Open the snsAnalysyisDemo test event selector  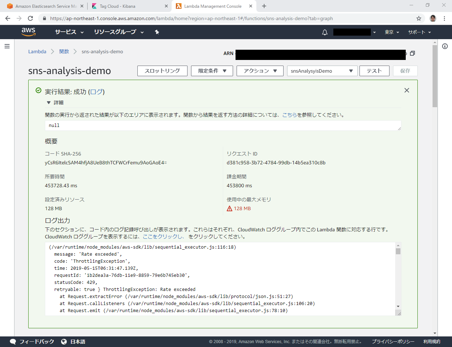click(x=322, y=71)
